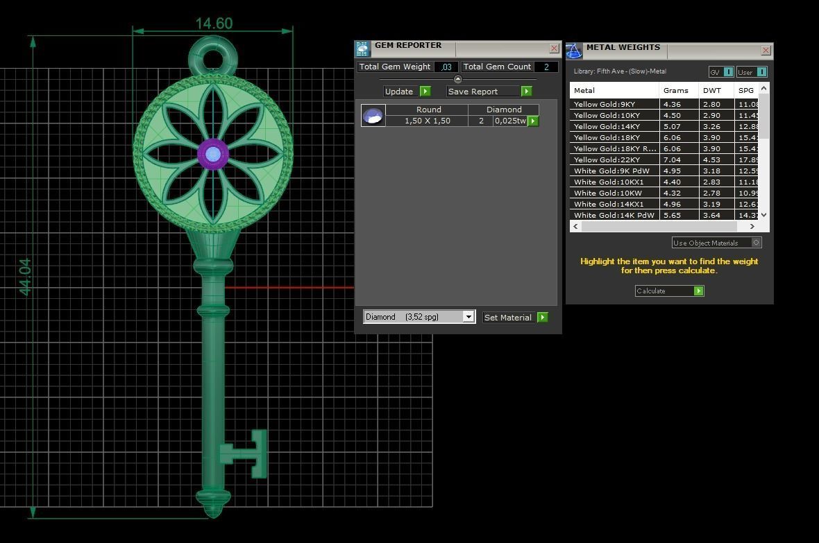Screen dimensions: 819x543
Task: Click the Calculate button
Action: tap(670, 291)
